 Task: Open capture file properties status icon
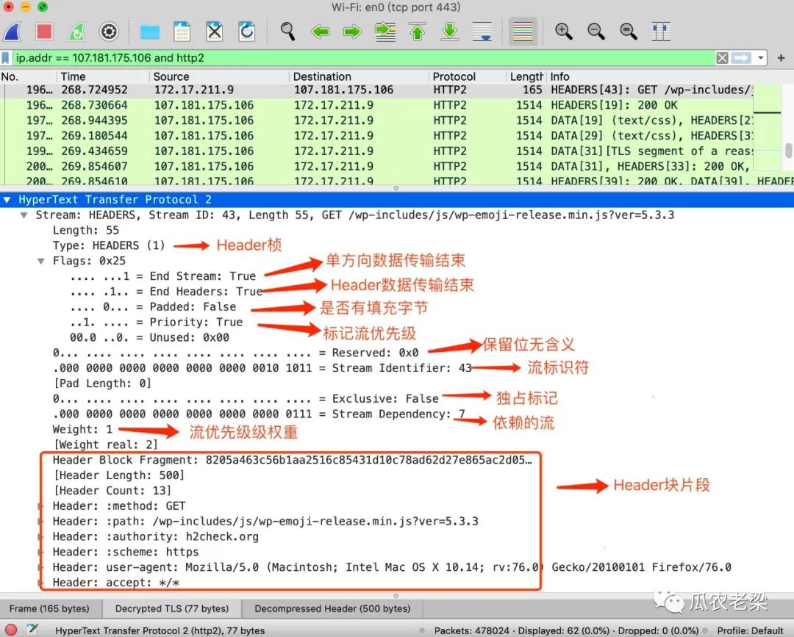[32, 630]
